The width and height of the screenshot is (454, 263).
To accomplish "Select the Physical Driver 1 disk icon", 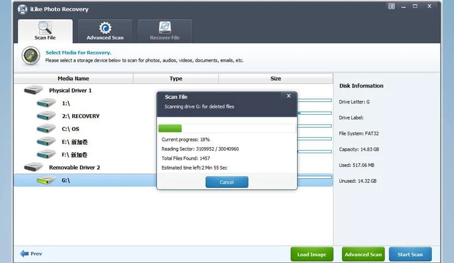I will [33, 90].
